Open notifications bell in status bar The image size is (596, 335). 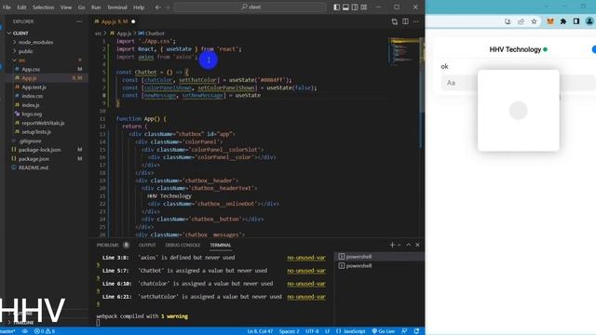[416, 331]
